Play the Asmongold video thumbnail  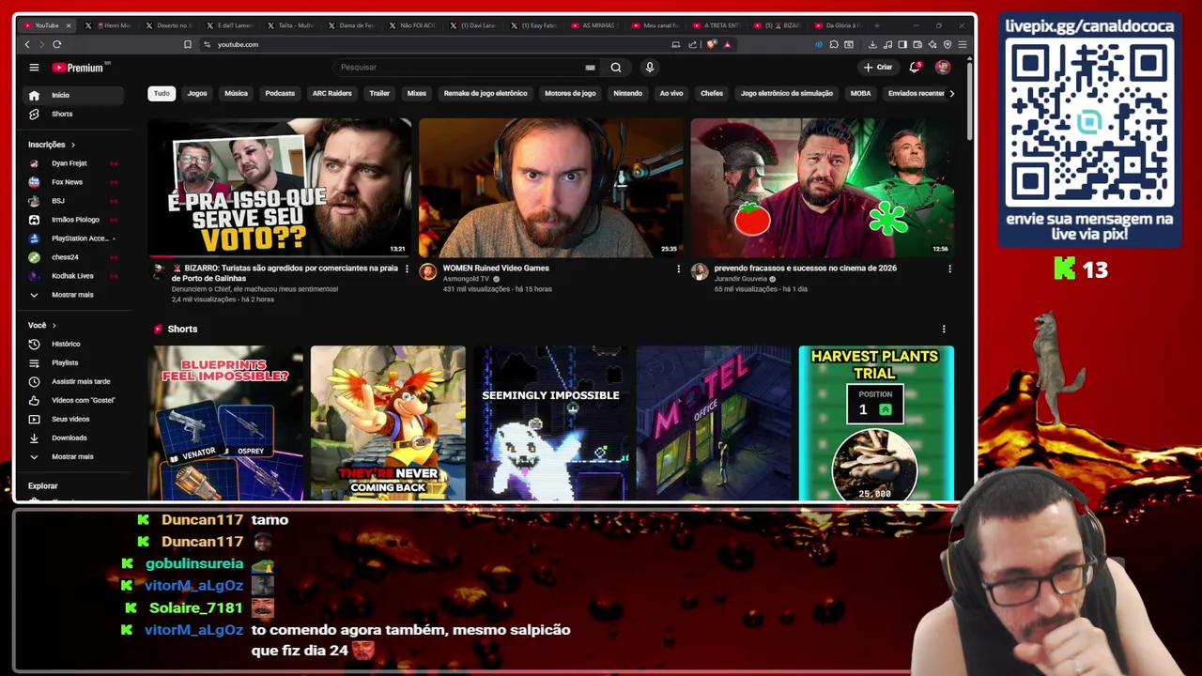coord(551,188)
